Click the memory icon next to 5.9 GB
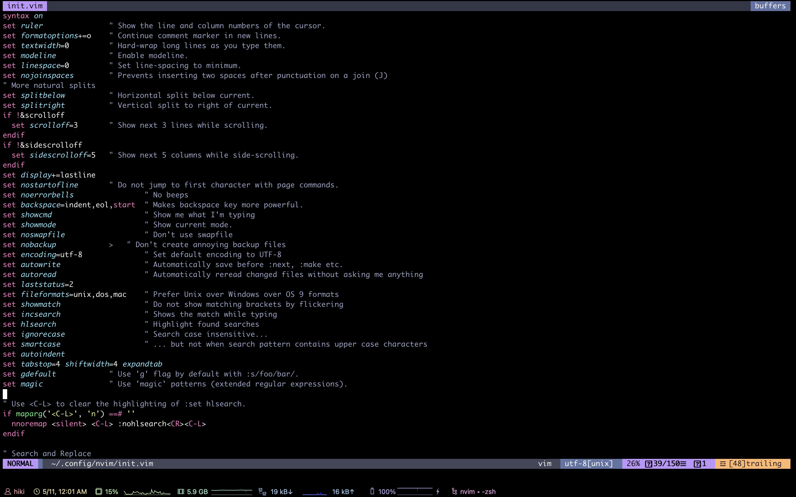This screenshot has width=796, height=497. (181, 491)
